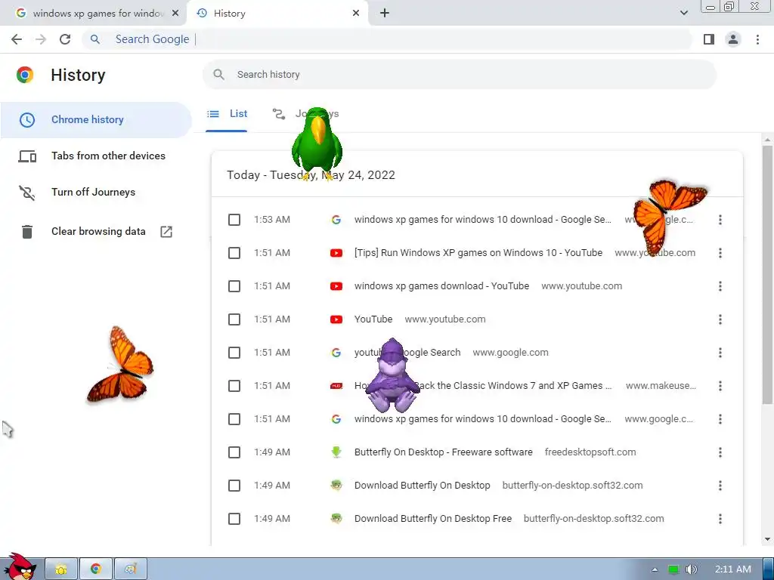Check the 1:51 AM youtube Google Search entry
This screenshot has height=580, width=774.
pyautogui.click(x=234, y=353)
